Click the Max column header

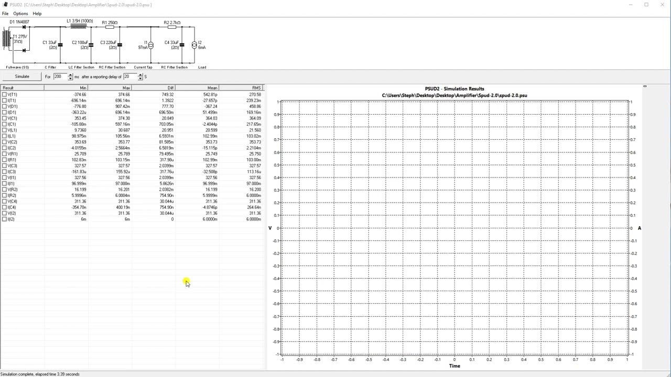tap(110, 88)
